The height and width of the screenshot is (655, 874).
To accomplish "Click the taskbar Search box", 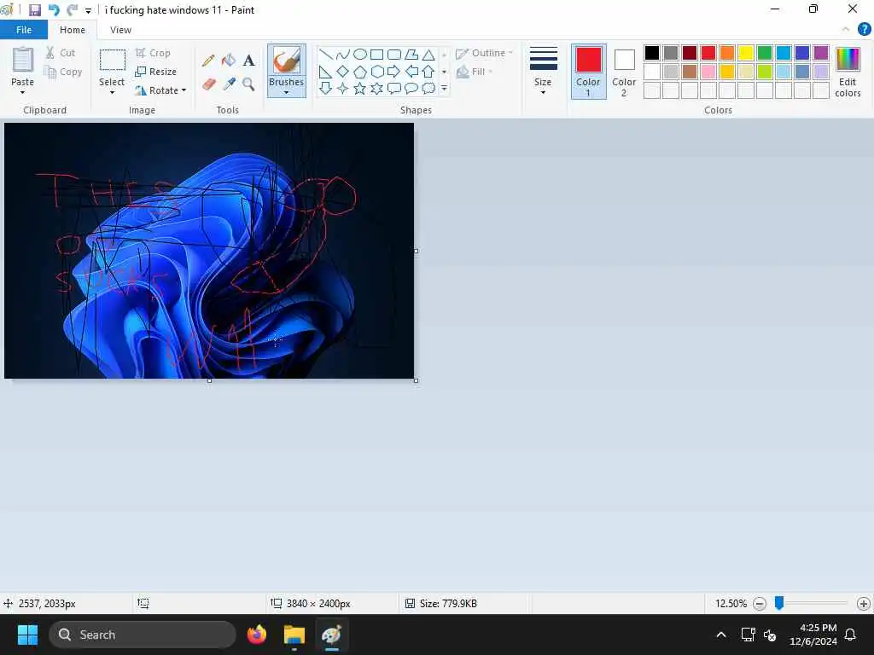I will pyautogui.click(x=143, y=635).
